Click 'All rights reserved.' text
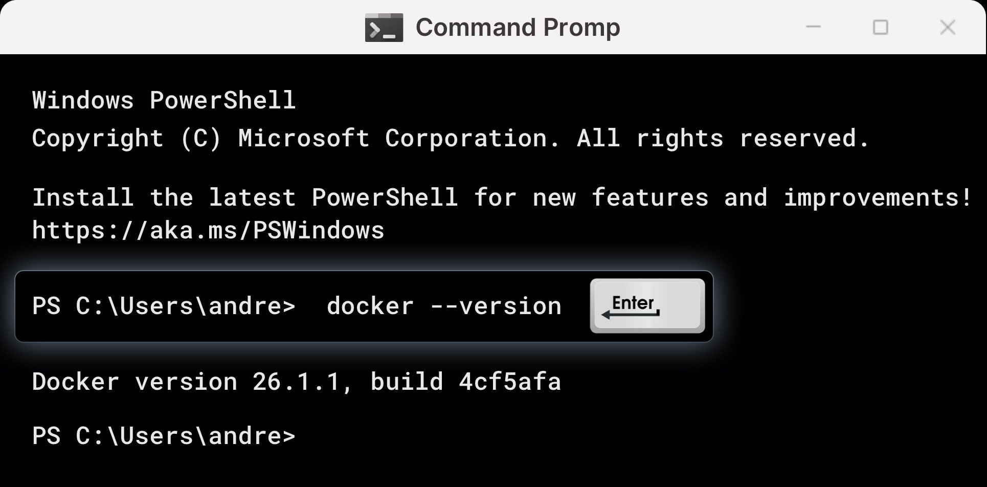Screen dimensions: 987x487 723,138
